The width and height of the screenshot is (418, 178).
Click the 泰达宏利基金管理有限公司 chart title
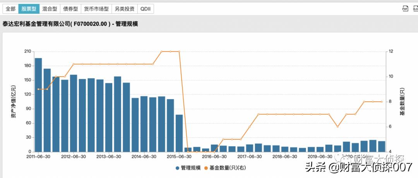click(x=70, y=24)
